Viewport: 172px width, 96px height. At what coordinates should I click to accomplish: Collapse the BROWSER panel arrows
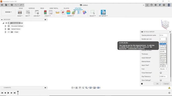pos(2,19)
